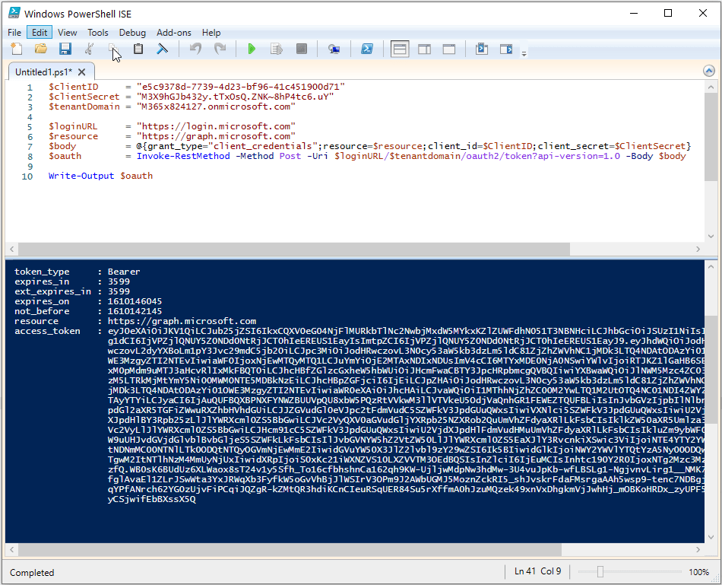Click the Undo button

pos(195,48)
